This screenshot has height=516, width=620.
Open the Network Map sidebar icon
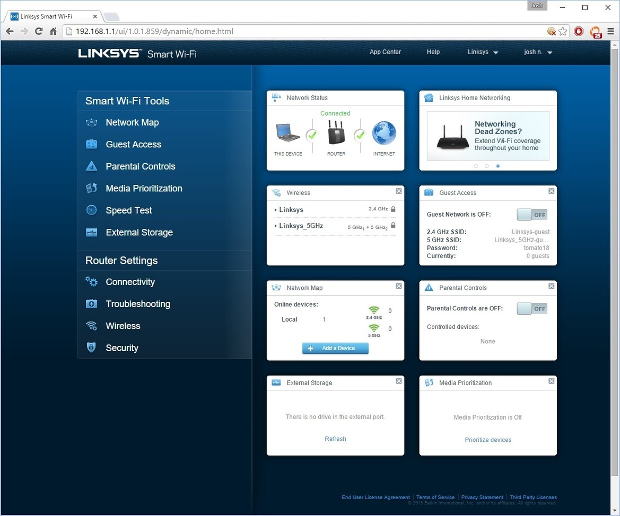[x=91, y=122]
